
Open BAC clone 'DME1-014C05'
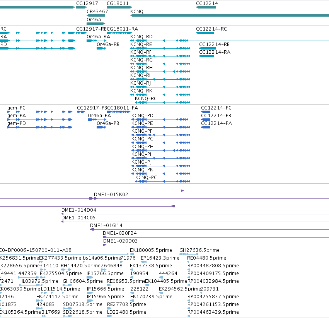click(78, 218)
